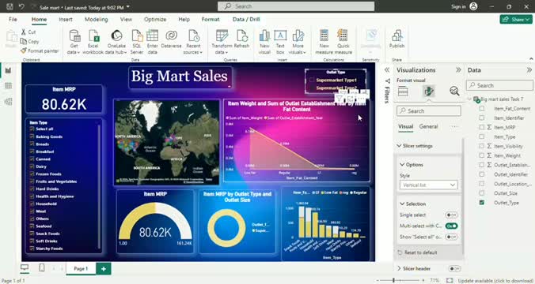Click Update available notification
535x284 pixels.
(x=495, y=281)
